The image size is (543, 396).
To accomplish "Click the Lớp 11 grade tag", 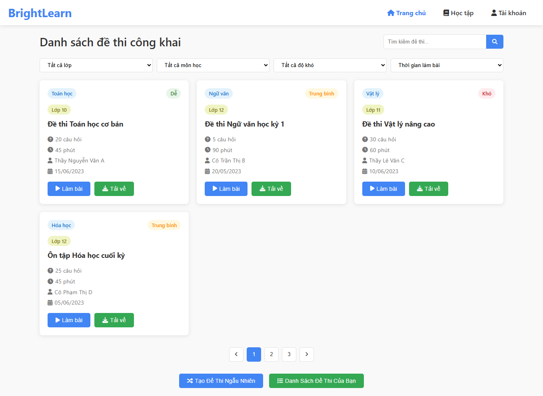I will point(373,110).
